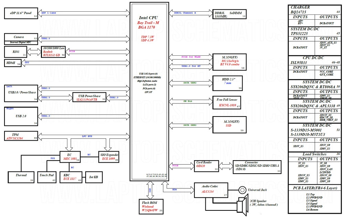Click the KBC ECE 1117 block
The image size is (344, 219).
(x=71, y=177)
